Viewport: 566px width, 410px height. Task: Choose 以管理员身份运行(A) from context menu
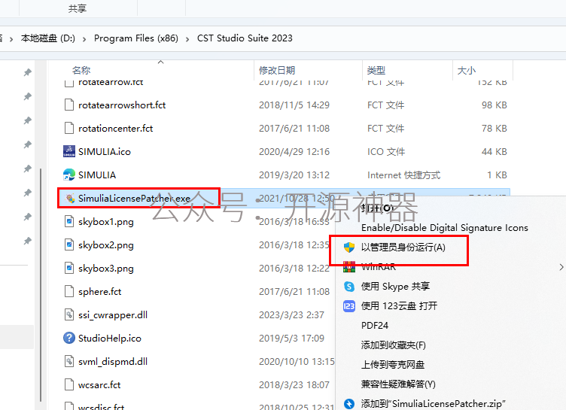tap(403, 248)
